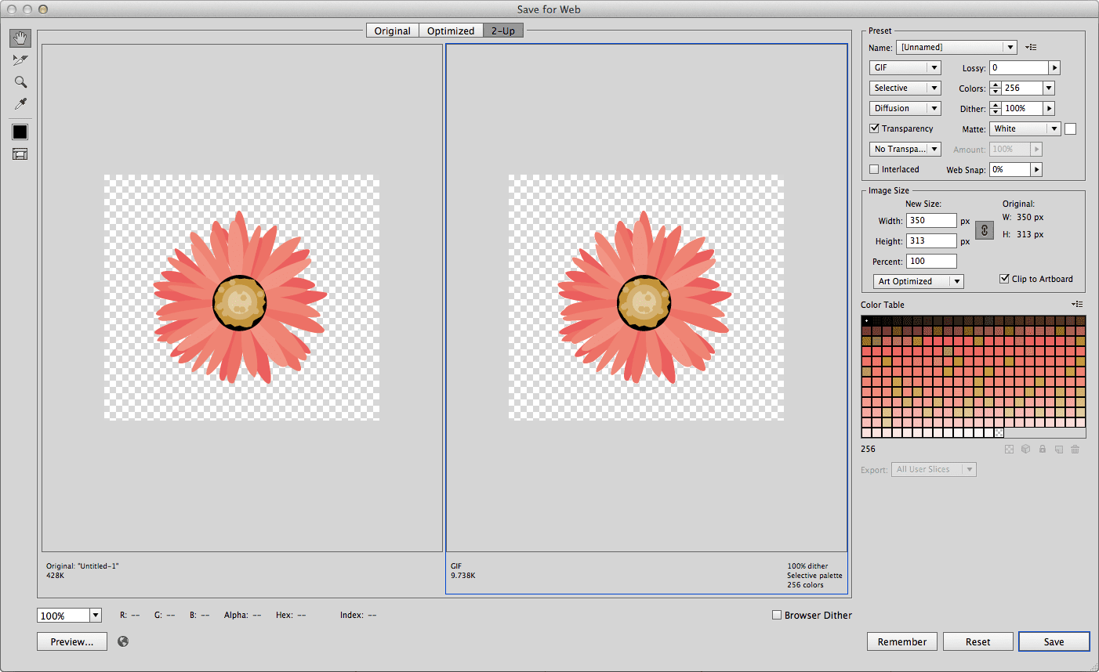1099x672 pixels.
Task: Select the Slice Select tool
Action: tap(20, 60)
